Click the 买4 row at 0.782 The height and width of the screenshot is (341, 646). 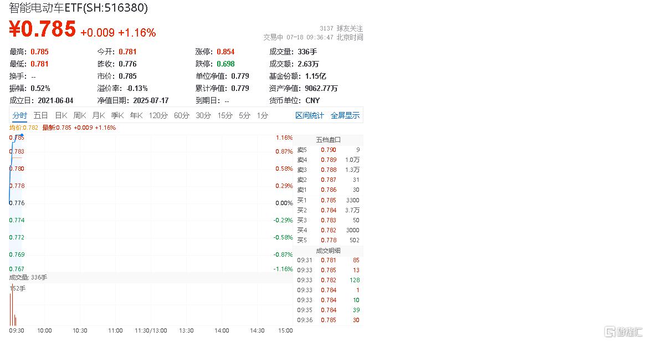329,231
